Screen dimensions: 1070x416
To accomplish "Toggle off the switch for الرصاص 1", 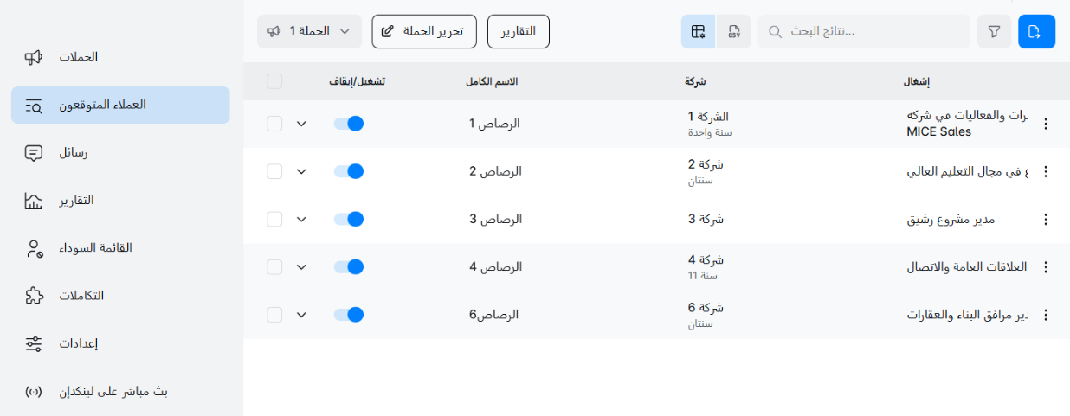I will coord(348,124).
